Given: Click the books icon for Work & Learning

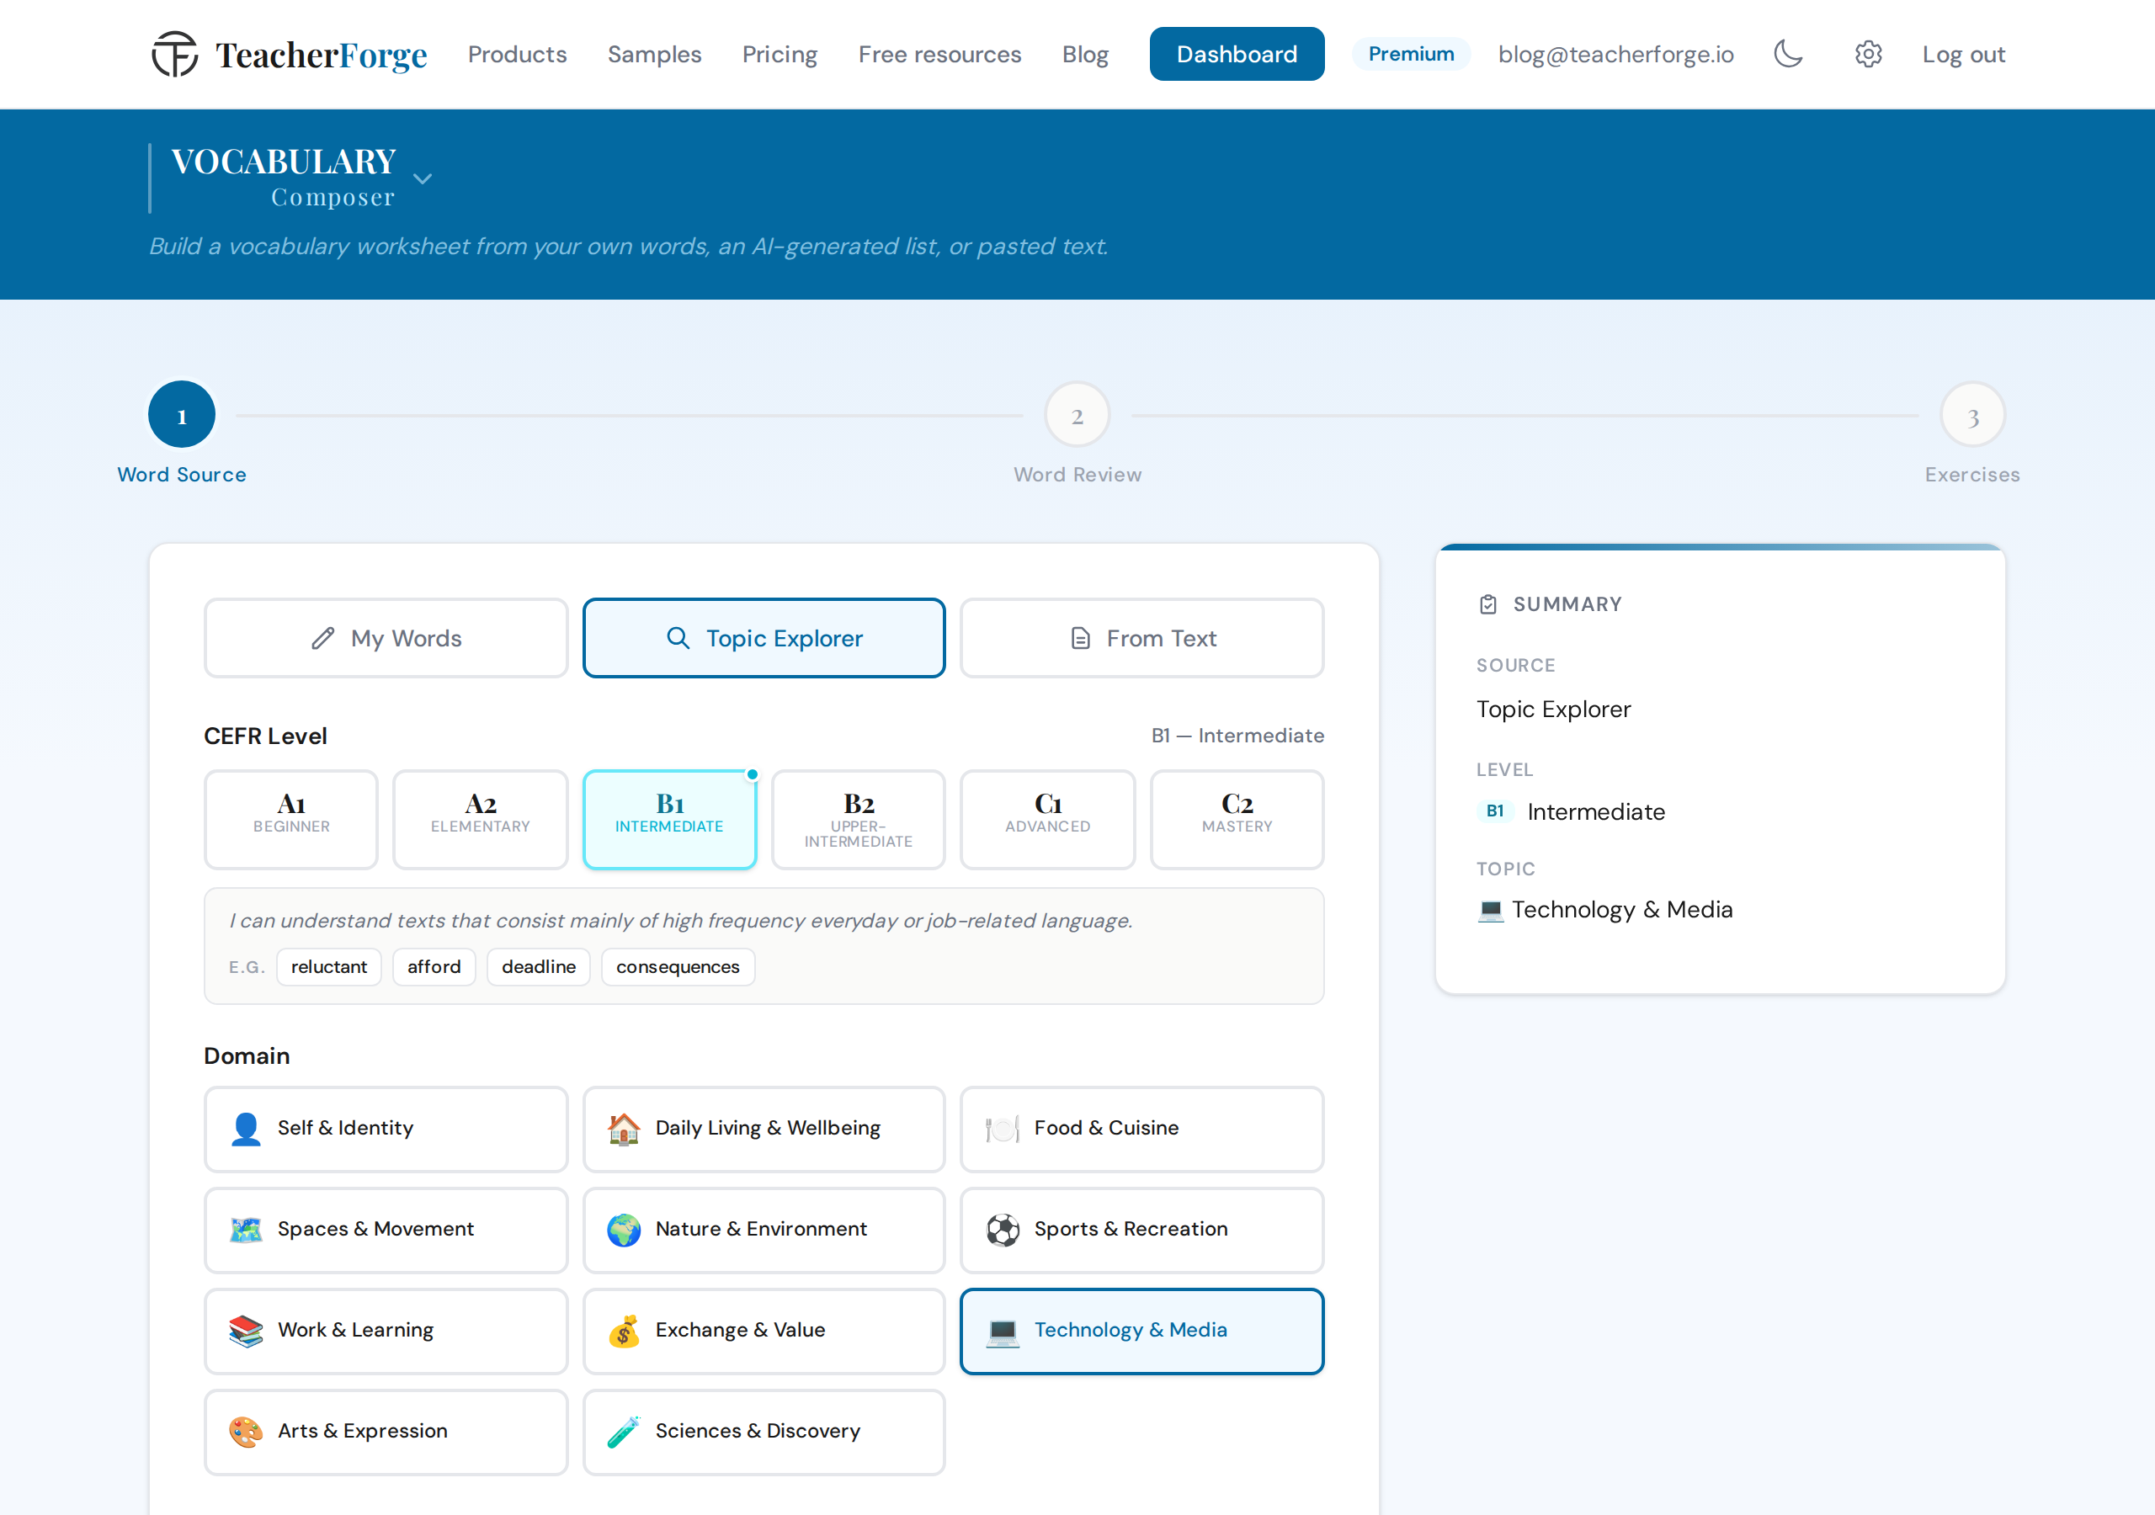Looking at the screenshot, I should 246,1331.
